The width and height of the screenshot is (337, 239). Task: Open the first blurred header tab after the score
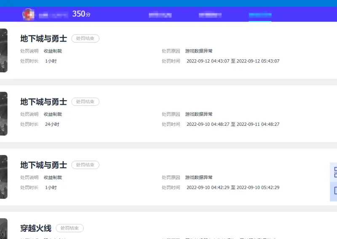pos(160,15)
